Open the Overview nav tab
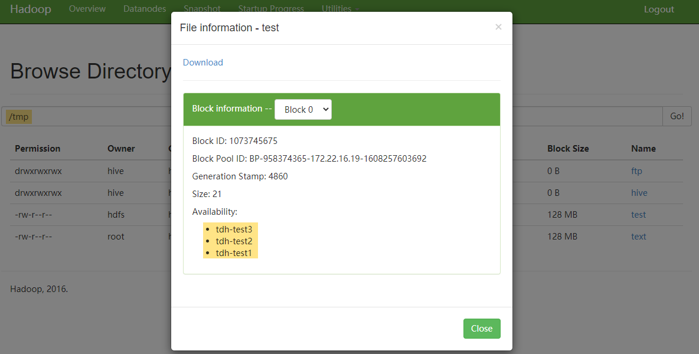699x354 pixels. pos(87,9)
